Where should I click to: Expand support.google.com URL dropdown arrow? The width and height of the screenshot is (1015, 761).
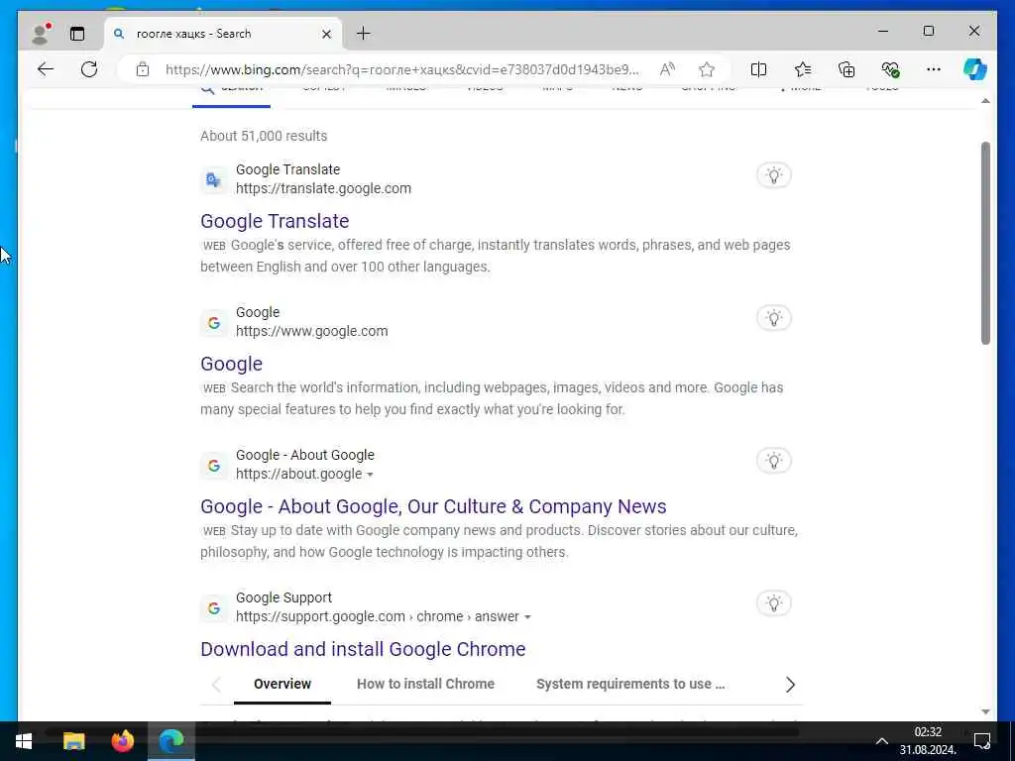click(527, 617)
